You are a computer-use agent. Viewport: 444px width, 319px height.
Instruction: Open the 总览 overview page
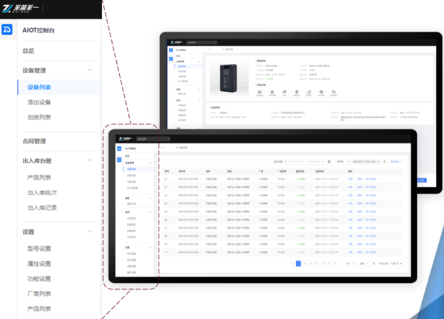(28, 51)
